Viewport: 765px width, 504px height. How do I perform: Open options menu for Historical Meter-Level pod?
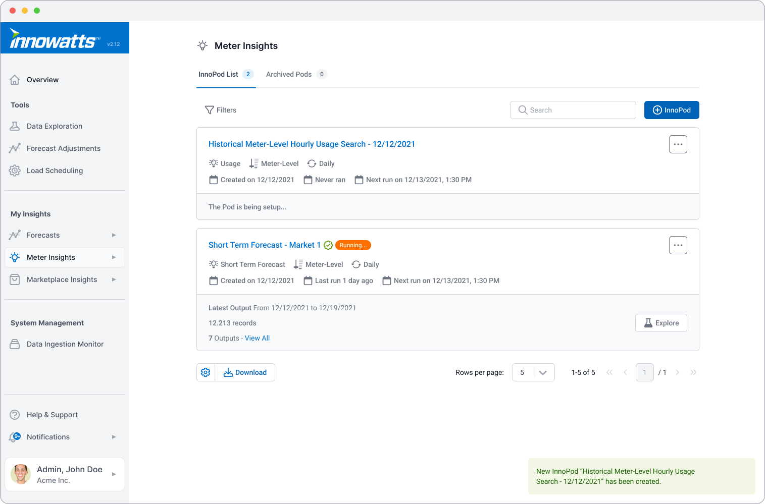tap(678, 144)
